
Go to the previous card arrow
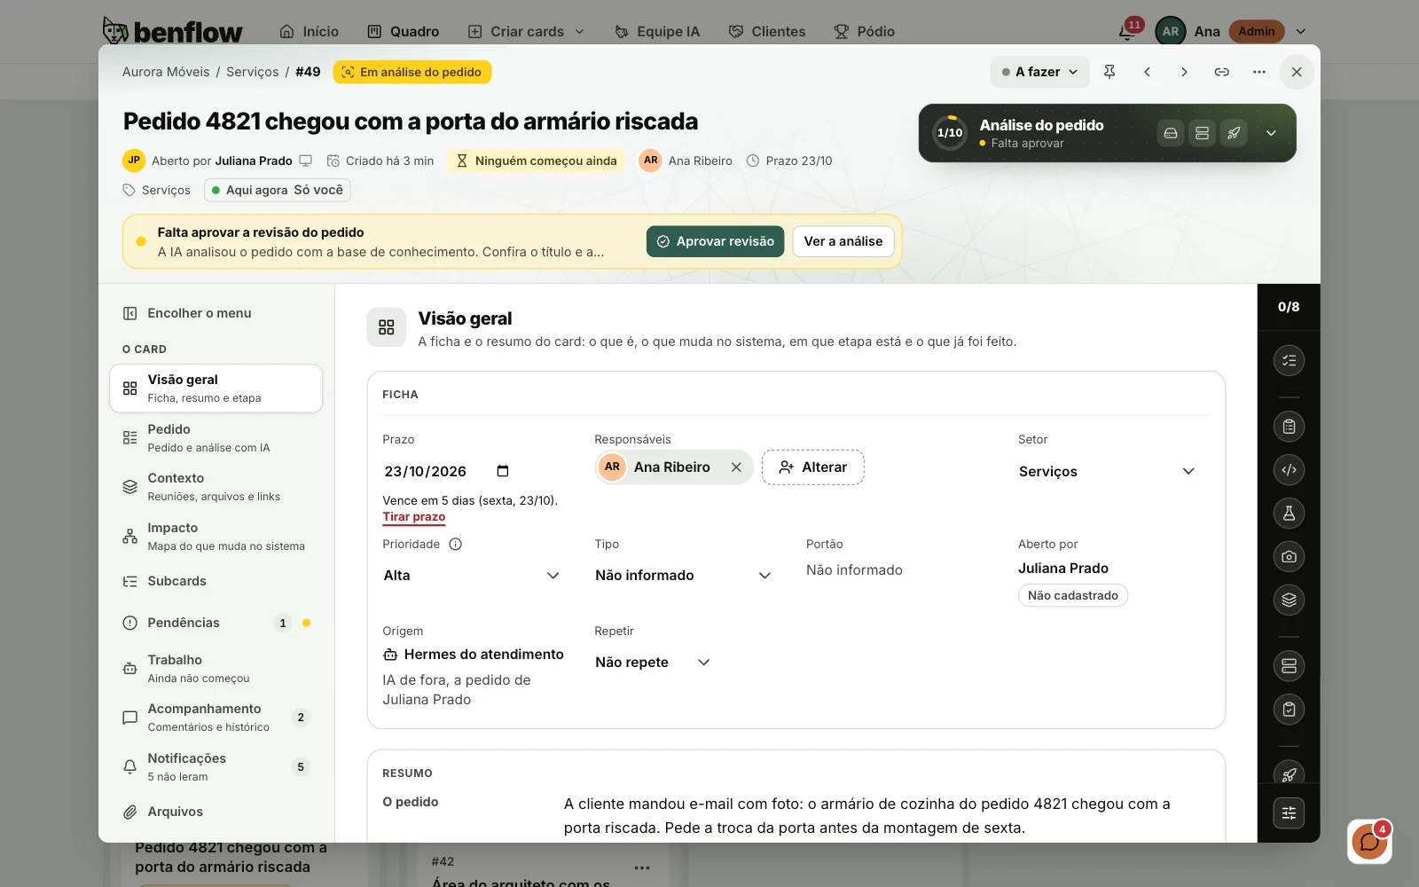[1147, 72]
